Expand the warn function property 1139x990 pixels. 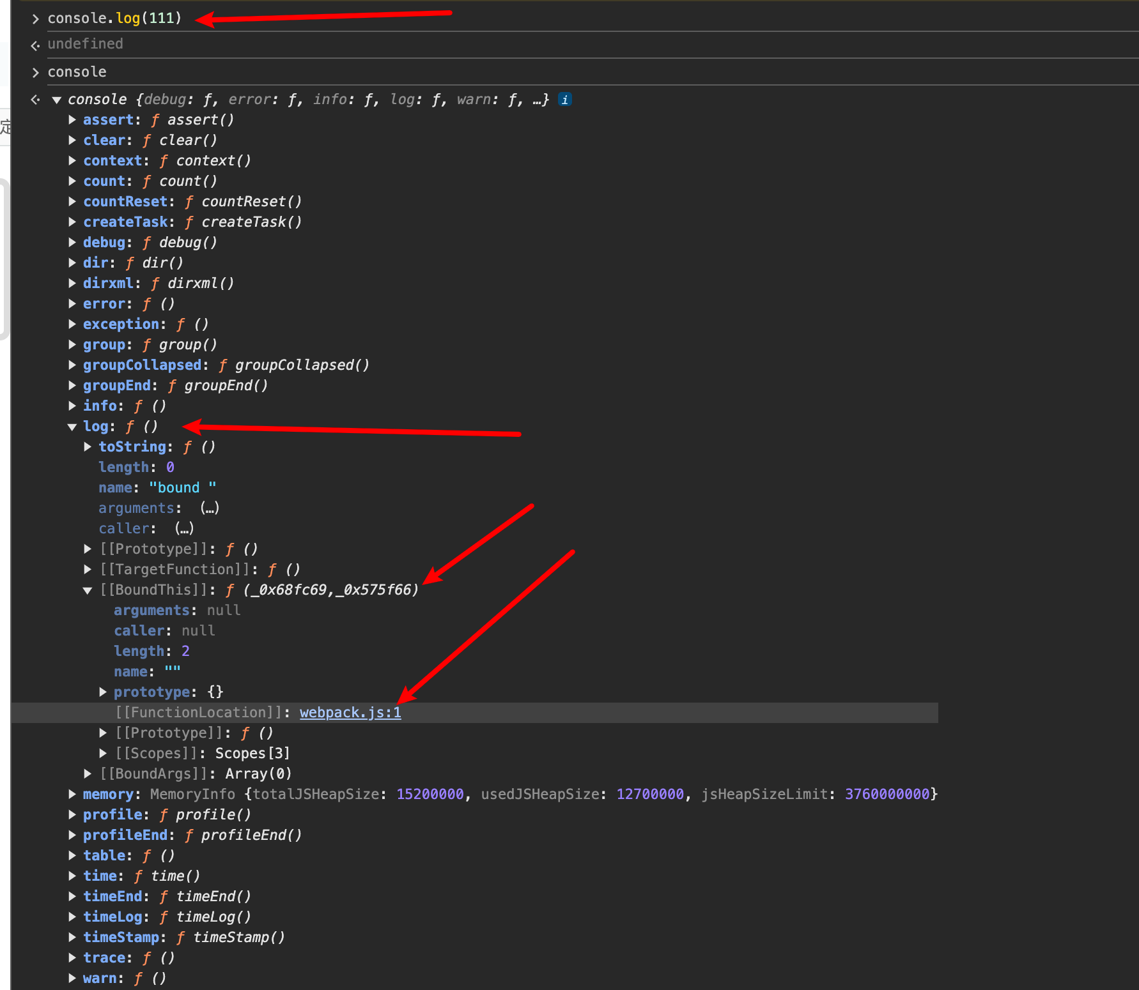point(72,978)
